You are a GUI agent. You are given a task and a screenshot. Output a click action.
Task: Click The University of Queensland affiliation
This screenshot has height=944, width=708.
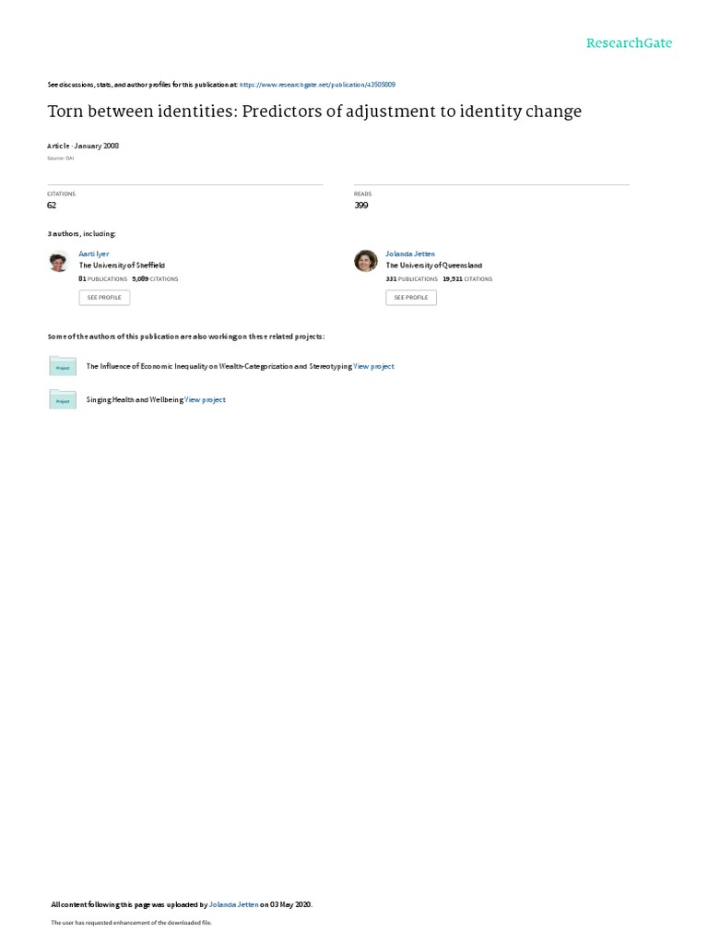pos(434,265)
